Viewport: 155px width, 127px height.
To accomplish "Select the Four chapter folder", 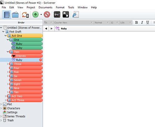I will (26, 68).
